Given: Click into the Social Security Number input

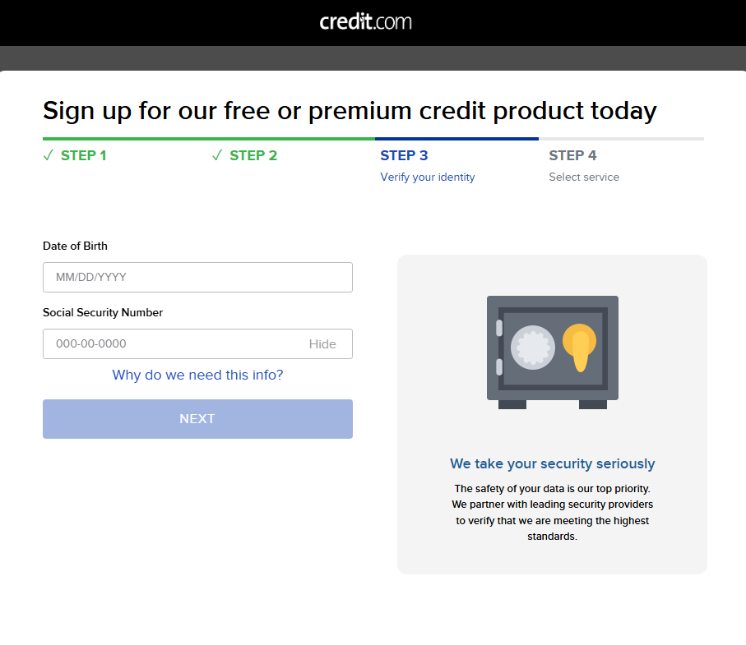Looking at the screenshot, I should pyautogui.click(x=173, y=344).
